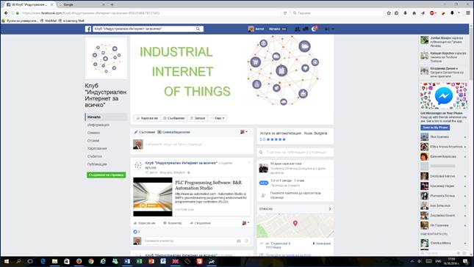This screenshot has height=267, width=474.
Task: Select 'Информация' in left page menu
Action: point(98,125)
